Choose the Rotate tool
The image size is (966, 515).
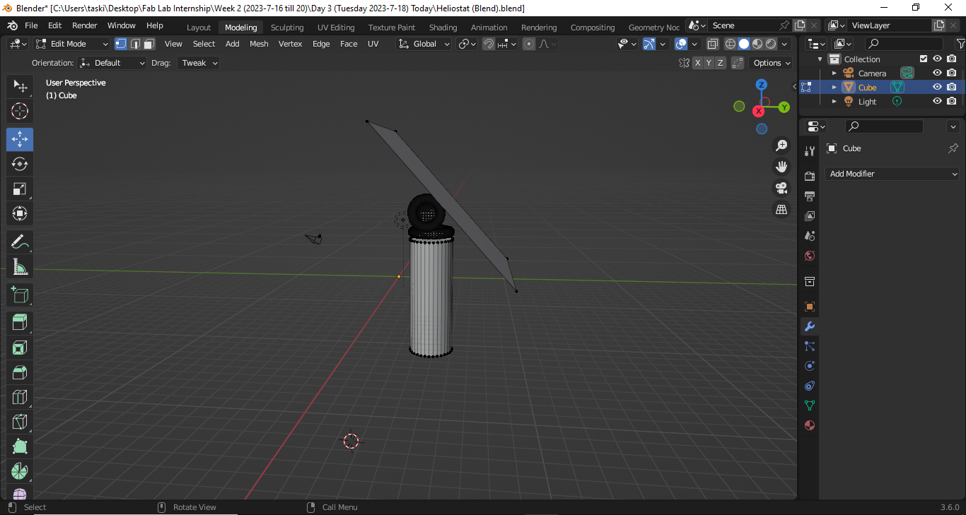click(20, 164)
